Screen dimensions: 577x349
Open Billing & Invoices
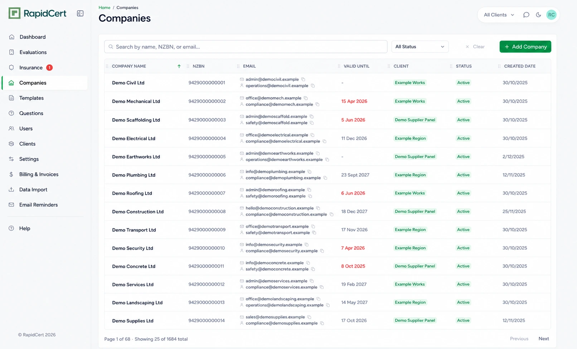39,174
